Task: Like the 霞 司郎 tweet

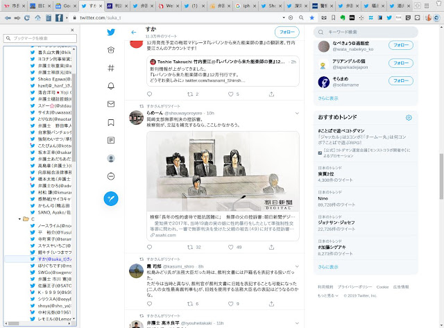Action: (231, 304)
